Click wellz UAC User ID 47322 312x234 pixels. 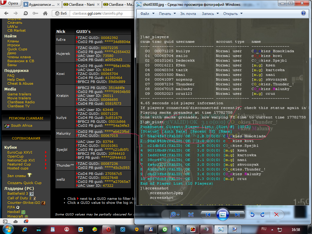[108, 186]
